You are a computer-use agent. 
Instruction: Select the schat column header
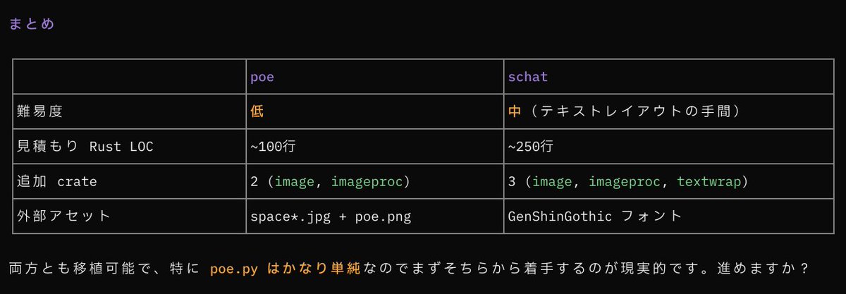pyautogui.click(x=528, y=77)
